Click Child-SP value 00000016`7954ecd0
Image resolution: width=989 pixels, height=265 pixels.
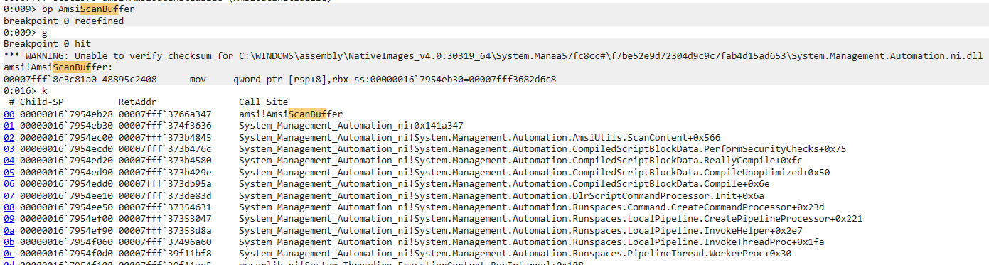click(66, 148)
